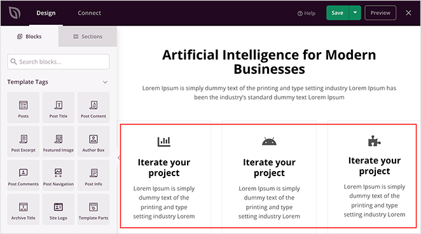This screenshot has width=421, height=234.
Task: Save the page
Action: pyautogui.click(x=338, y=13)
